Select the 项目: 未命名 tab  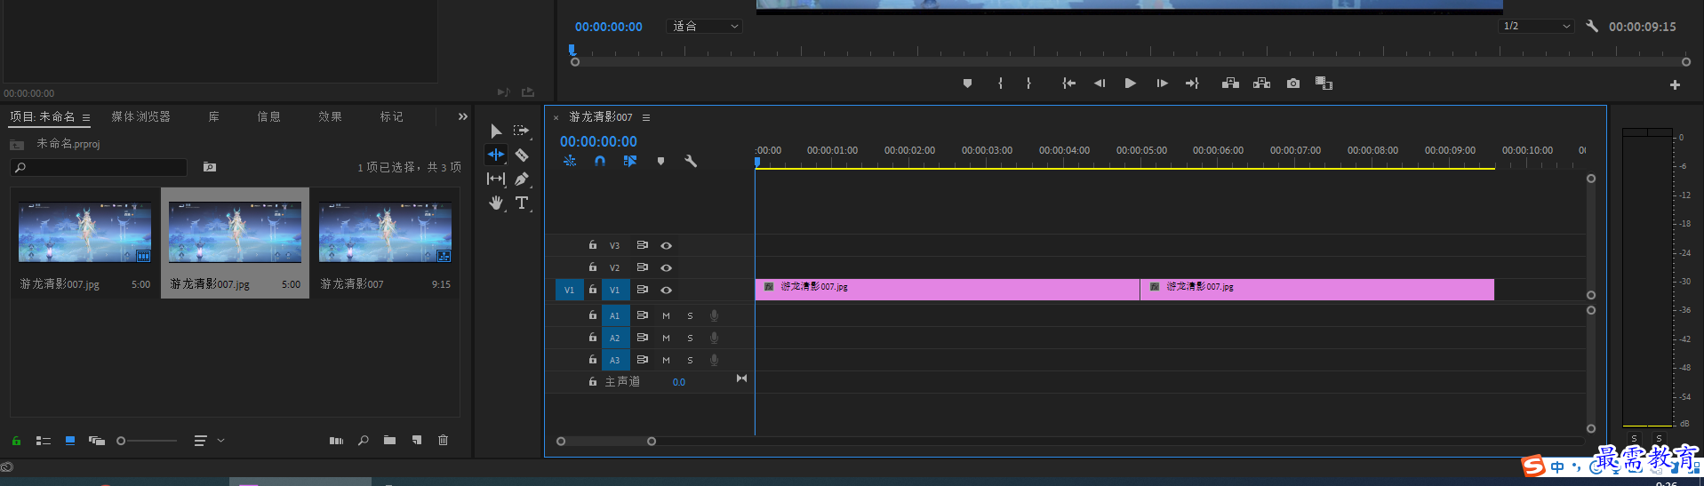tap(43, 116)
